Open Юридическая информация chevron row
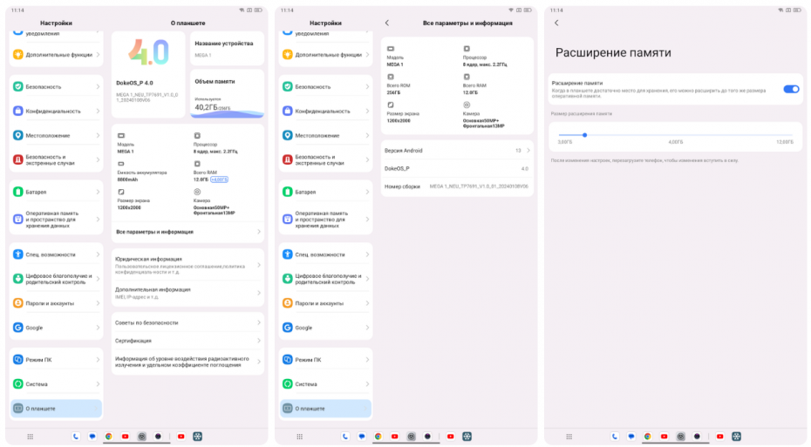The width and height of the screenshot is (811, 447). [x=187, y=265]
